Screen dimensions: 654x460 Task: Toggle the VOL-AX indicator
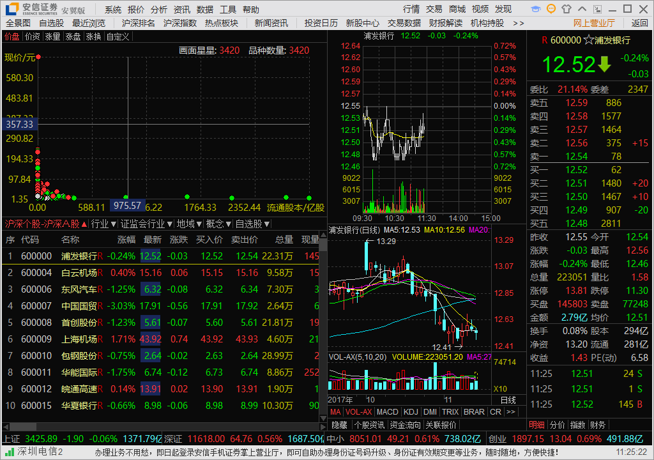tap(359, 412)
